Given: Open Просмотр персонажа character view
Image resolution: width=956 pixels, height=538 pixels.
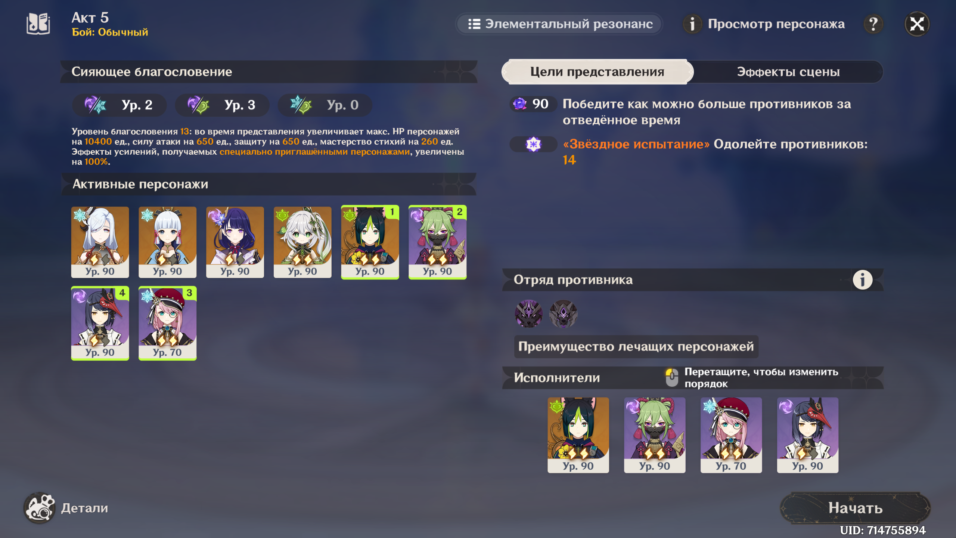Looking at the screenshot, I should pyautogui.click(x=764, y=24).
